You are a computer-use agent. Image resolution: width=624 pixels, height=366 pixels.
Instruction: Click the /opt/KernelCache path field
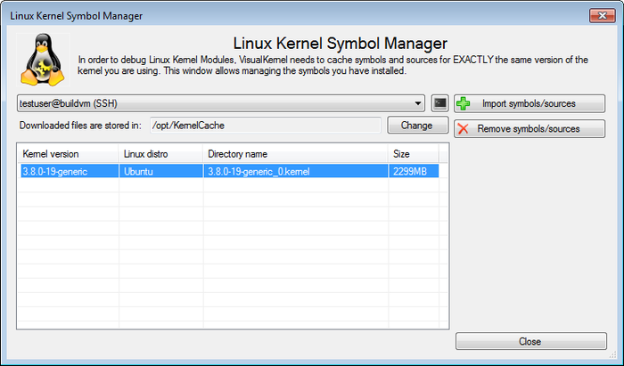point(265,126)
